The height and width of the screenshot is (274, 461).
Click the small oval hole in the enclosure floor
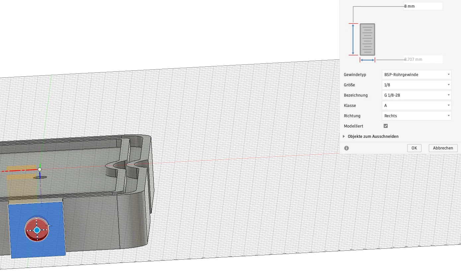point(40,177)
